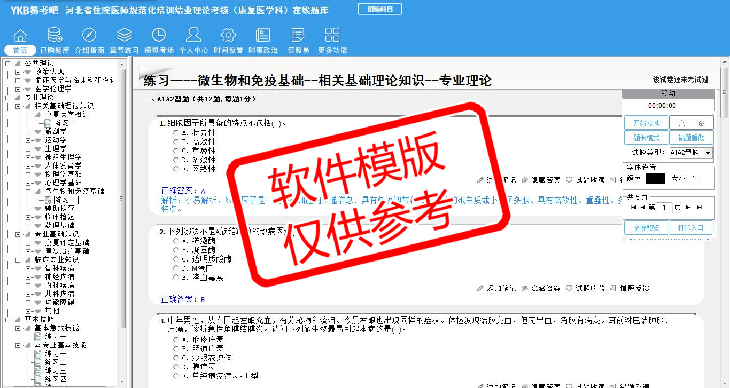Expand the 解剖学 tree node
This screenshot has height=388, width=730.
point(28,132)
